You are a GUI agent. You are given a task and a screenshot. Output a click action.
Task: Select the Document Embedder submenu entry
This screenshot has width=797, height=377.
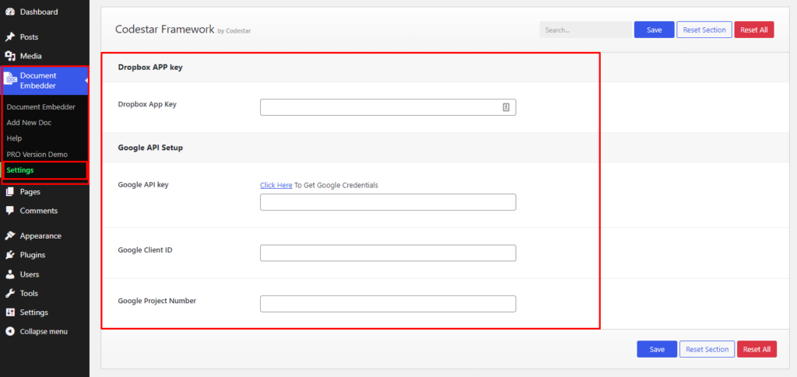click(41, 107)
